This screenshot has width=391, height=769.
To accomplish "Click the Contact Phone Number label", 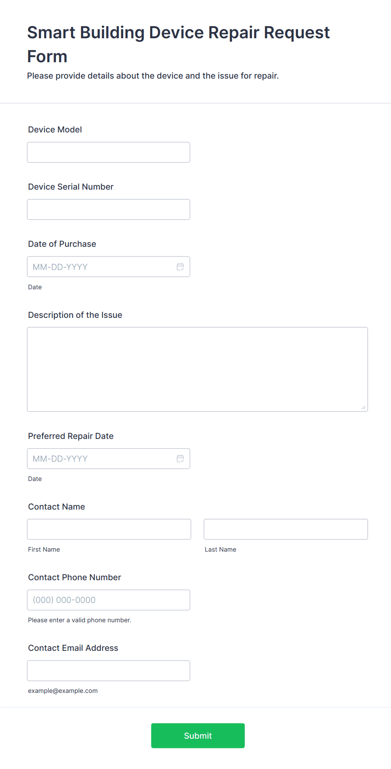I will [x=74, y=577].
